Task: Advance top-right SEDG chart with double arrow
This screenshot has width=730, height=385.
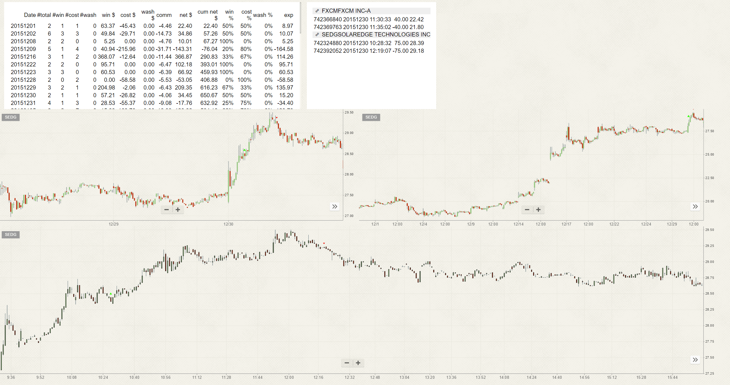Action: [x=695, y=207]
